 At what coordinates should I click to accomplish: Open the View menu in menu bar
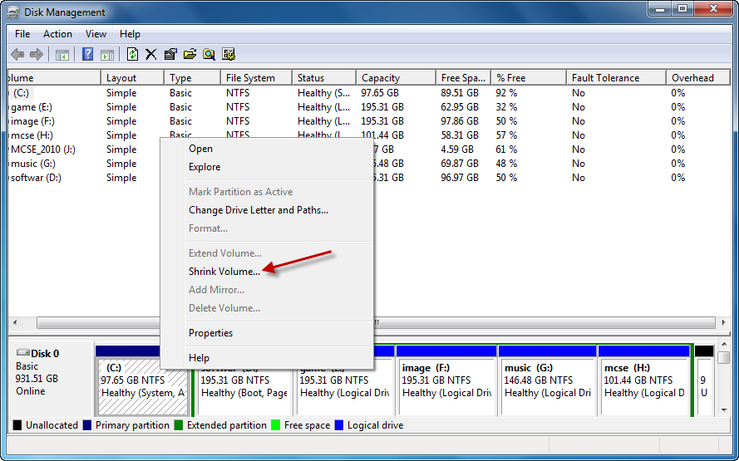point(96,34)
